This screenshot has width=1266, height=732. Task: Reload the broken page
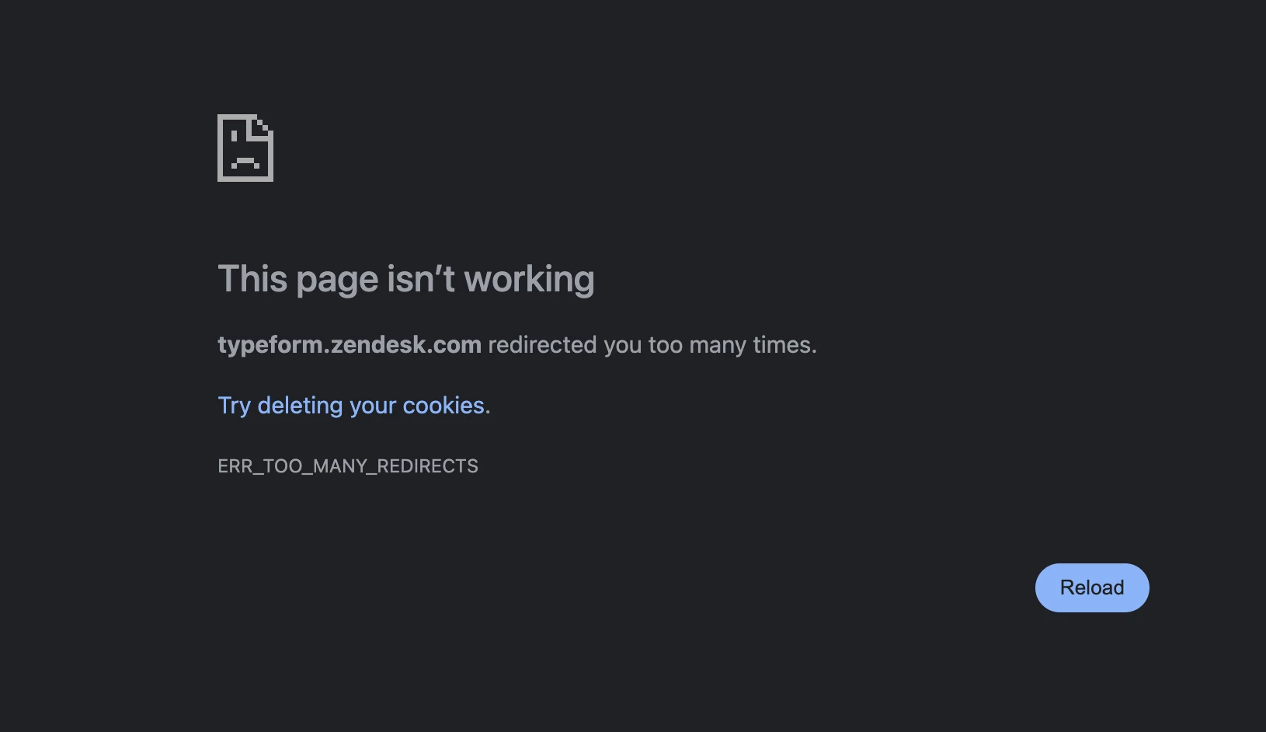click(1092, 587)
